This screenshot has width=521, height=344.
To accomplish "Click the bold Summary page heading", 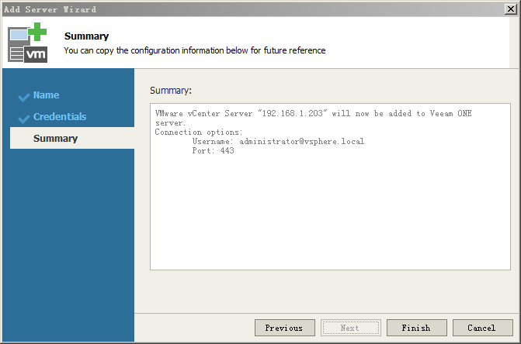I will (87, 36).
